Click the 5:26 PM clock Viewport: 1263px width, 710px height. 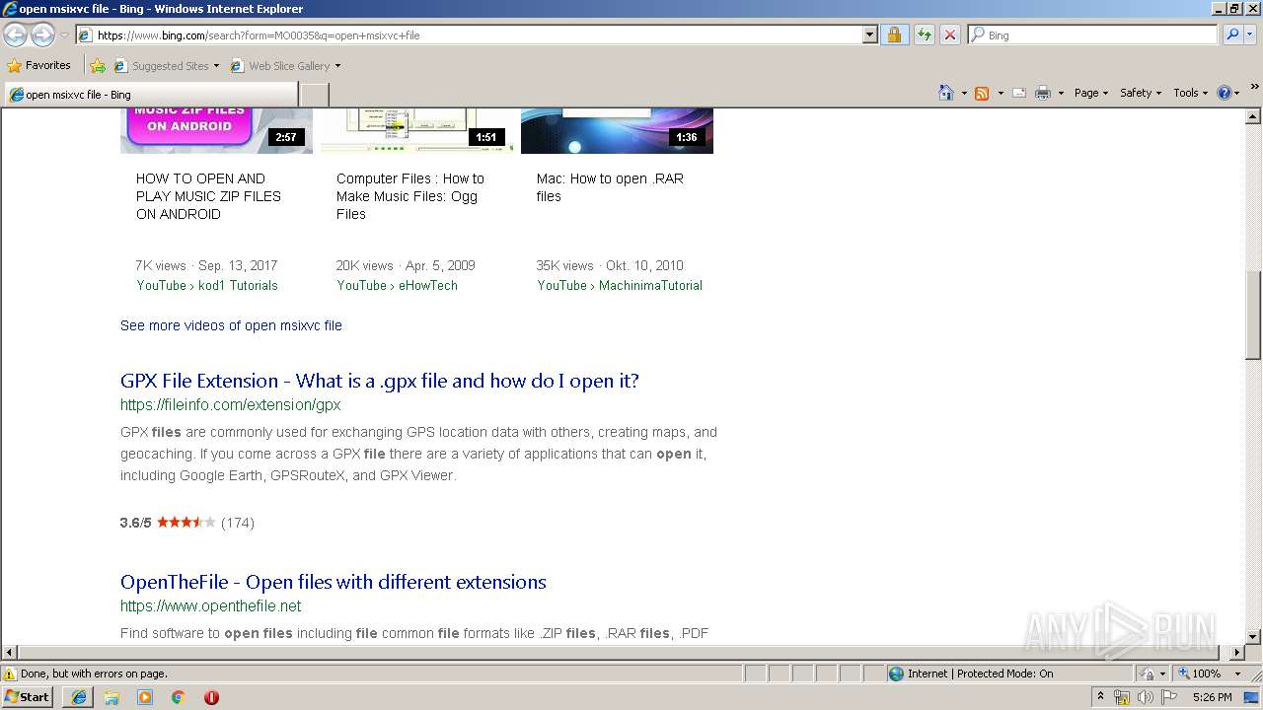point(1212,697)
